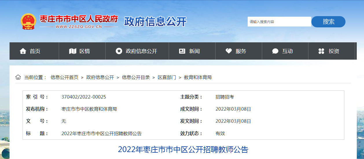This screenshot has height=159, width=364.
Task: Click the chat bubble icon beside 互动
Action: 275,51
